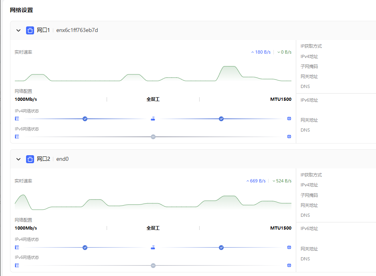Click 网口2 speed 1000Mb/s value
The width and height of the screenshot is (376, 276).
pyautogui.click(x=26, y=228)
